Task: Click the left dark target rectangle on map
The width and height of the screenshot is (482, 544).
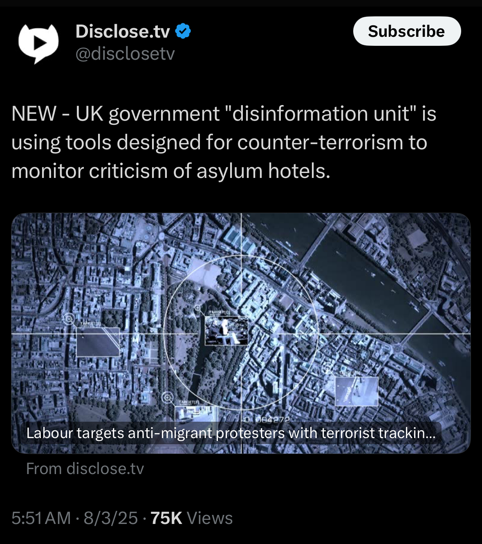Action: click(98, 341)
